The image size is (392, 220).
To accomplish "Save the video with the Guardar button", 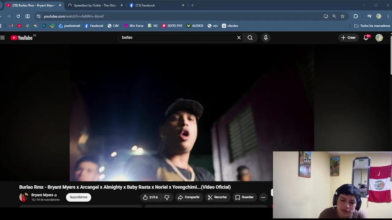I will (244, 197).
